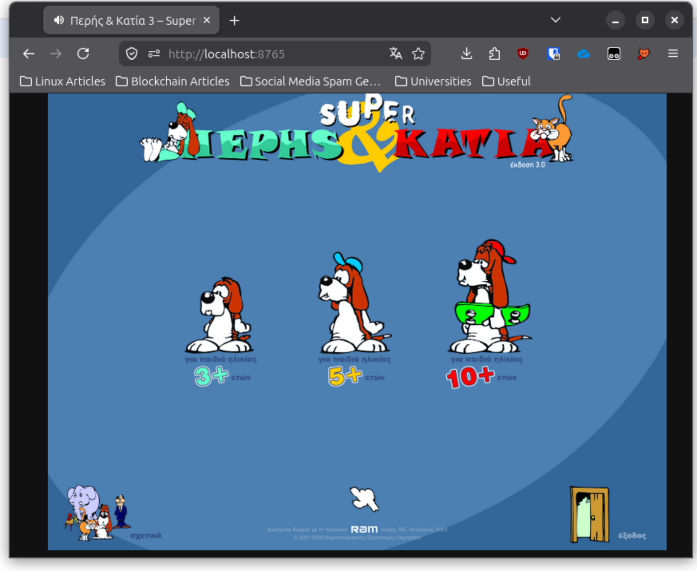
Task: Click the έξοδος exit door
Action: point(590,514)
